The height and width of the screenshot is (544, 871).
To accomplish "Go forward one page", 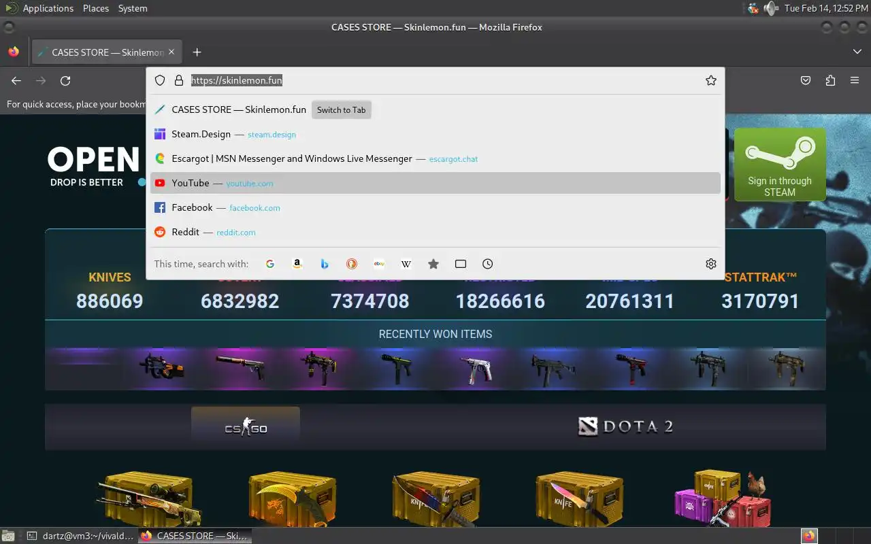I will coord(41,80).
